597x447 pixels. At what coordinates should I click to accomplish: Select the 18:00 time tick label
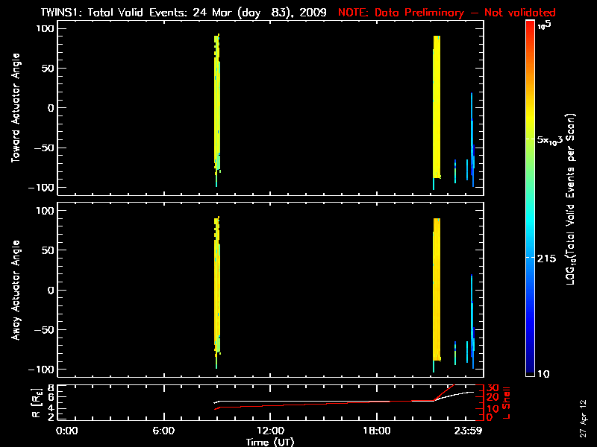376,431
